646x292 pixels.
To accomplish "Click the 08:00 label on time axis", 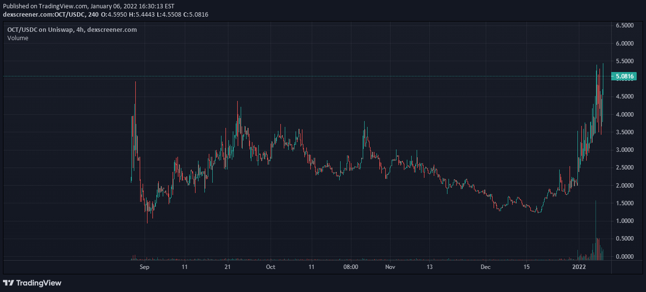I will [x=350, y=267].
